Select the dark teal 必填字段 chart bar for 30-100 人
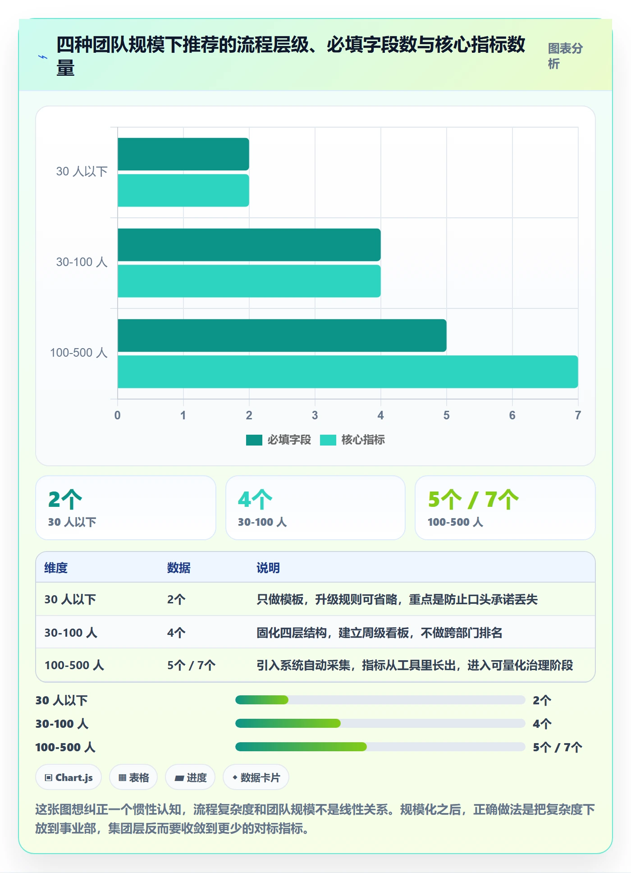Viewport: 631px width, 873px height. (x=249, y=245)
